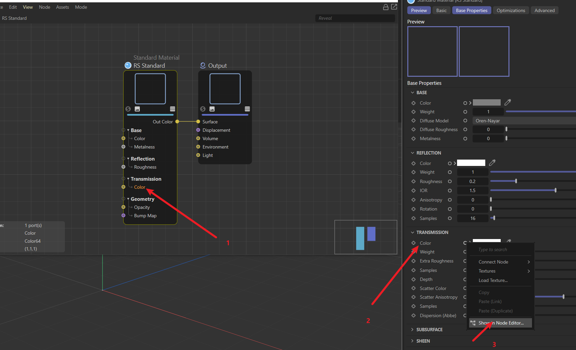The width and height of the screenshot is (576, 350).
Task: Click the Reflection Color eyedropper icon
Action: click(492, 163)
